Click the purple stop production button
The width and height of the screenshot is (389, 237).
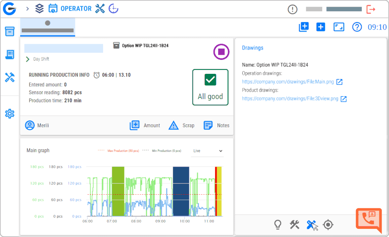[221, 52]
